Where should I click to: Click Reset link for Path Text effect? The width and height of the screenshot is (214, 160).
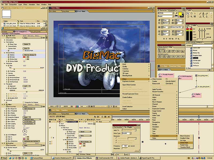coord(25,36)
